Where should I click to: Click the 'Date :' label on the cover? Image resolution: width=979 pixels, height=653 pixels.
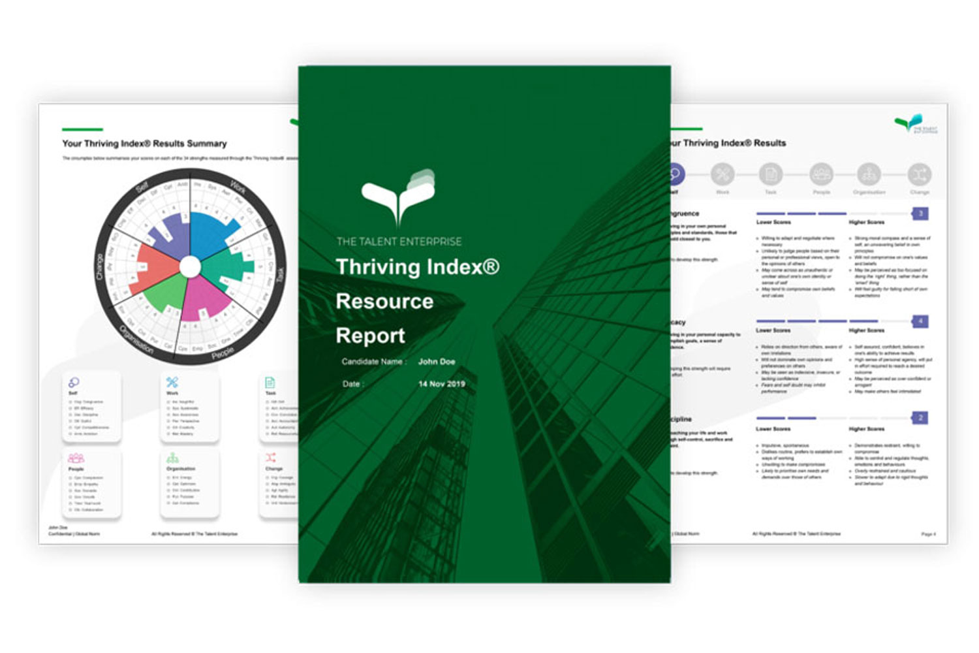tap(353, 384)
